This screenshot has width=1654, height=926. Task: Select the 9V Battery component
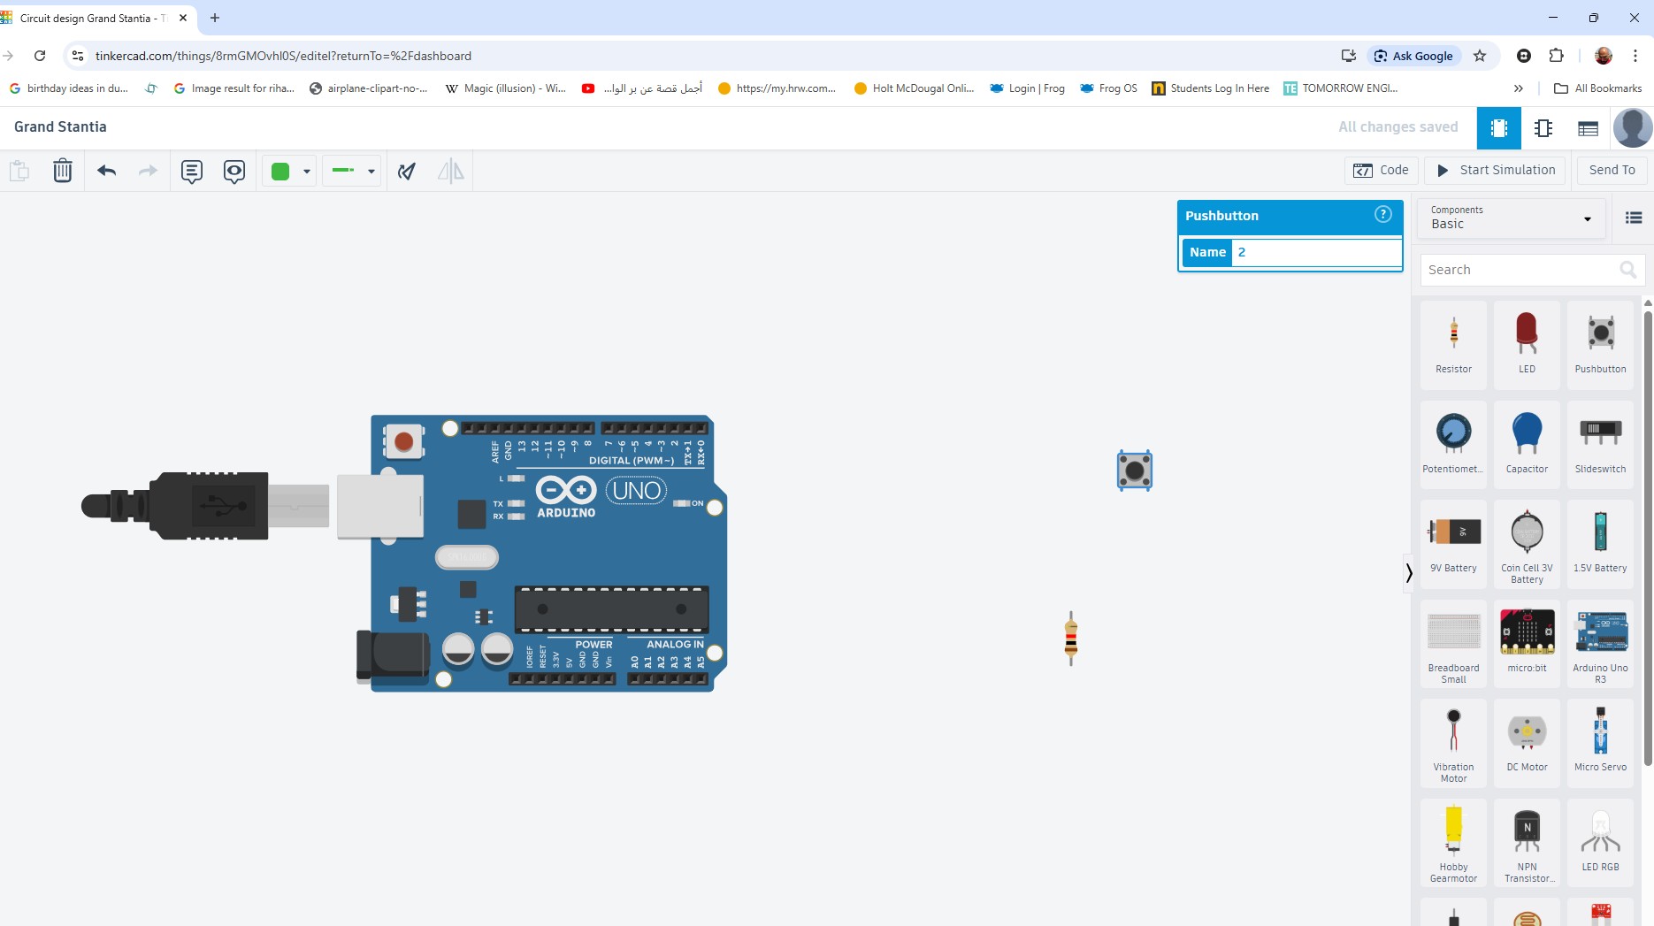pyautogui.click(x=1453, y=544)
